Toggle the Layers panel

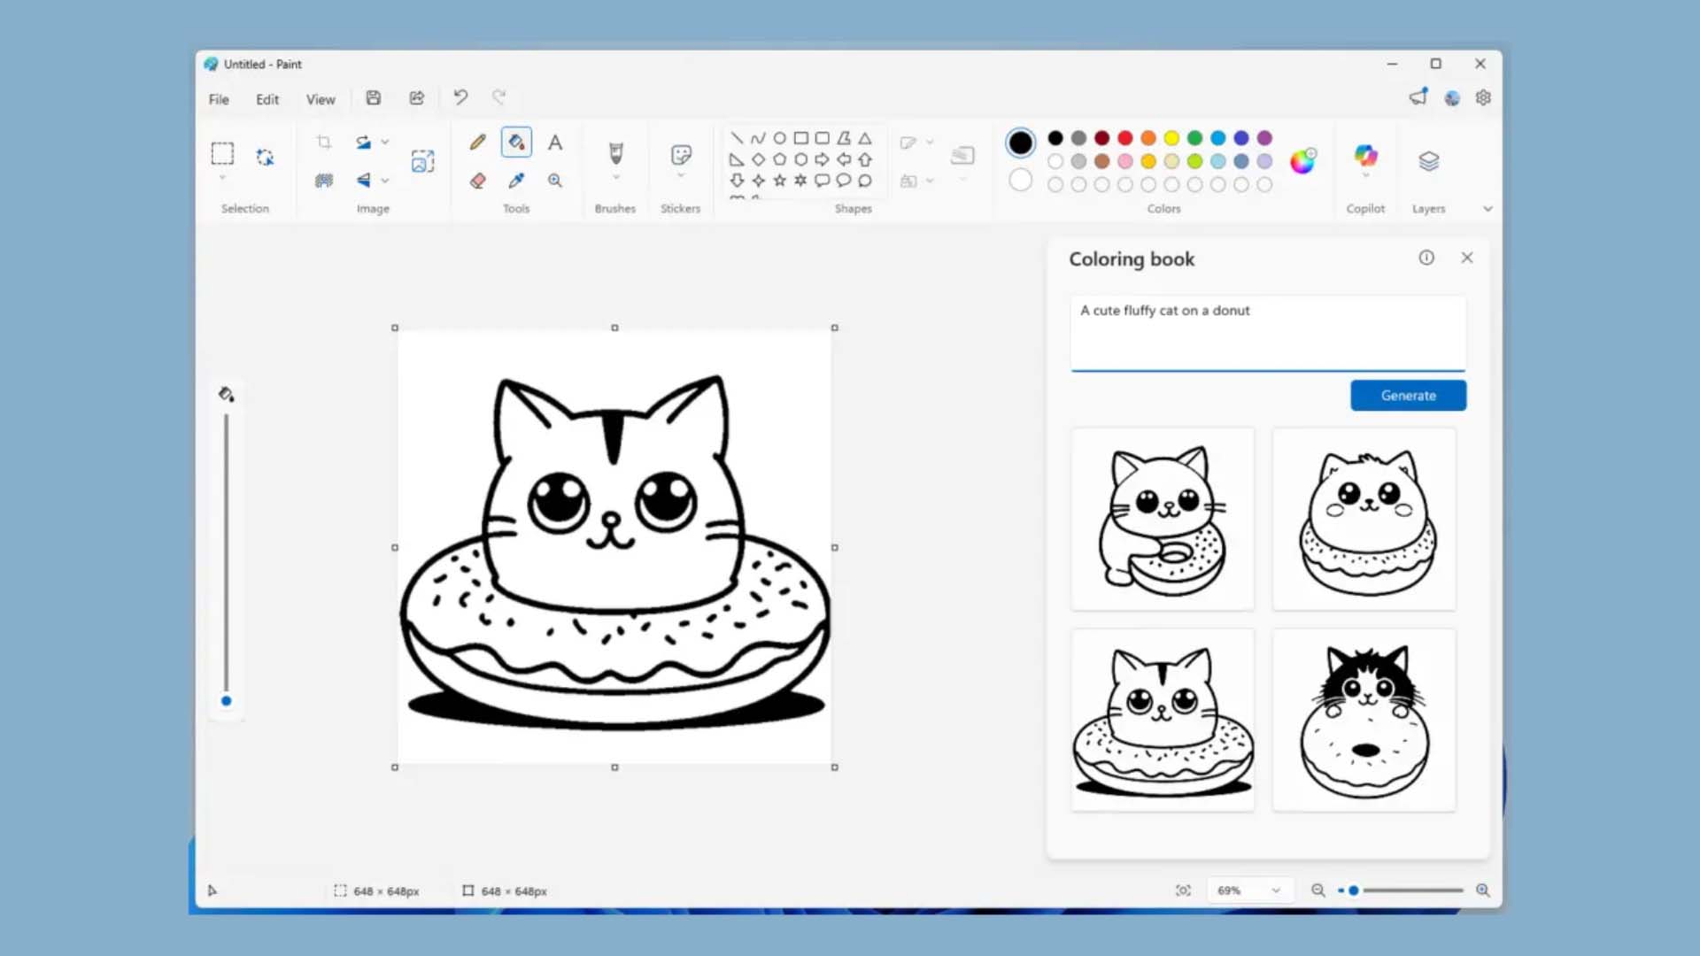pyautogui.click(x=1428, y=161)
